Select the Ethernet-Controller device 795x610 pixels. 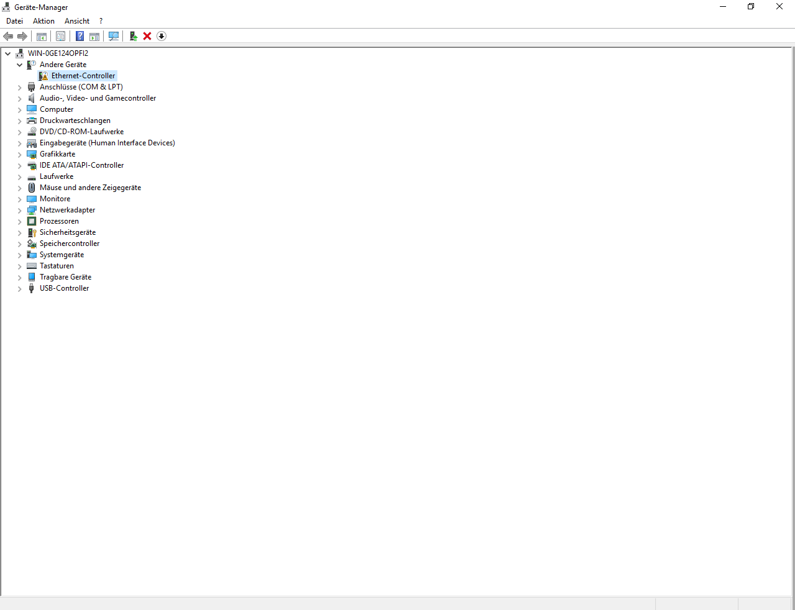(83, 76)
